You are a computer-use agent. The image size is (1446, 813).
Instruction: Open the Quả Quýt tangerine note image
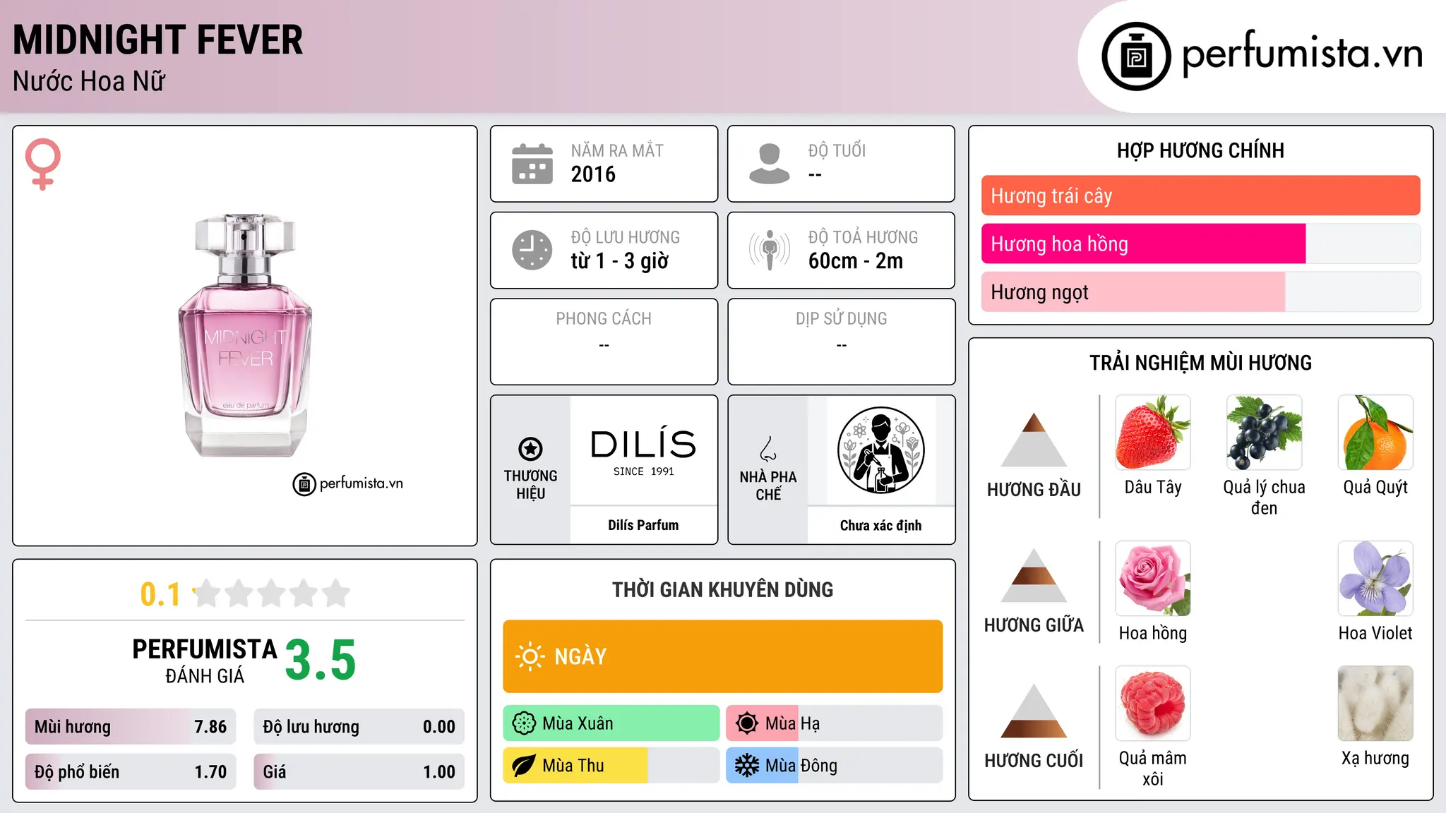[x=1375, y=433]
